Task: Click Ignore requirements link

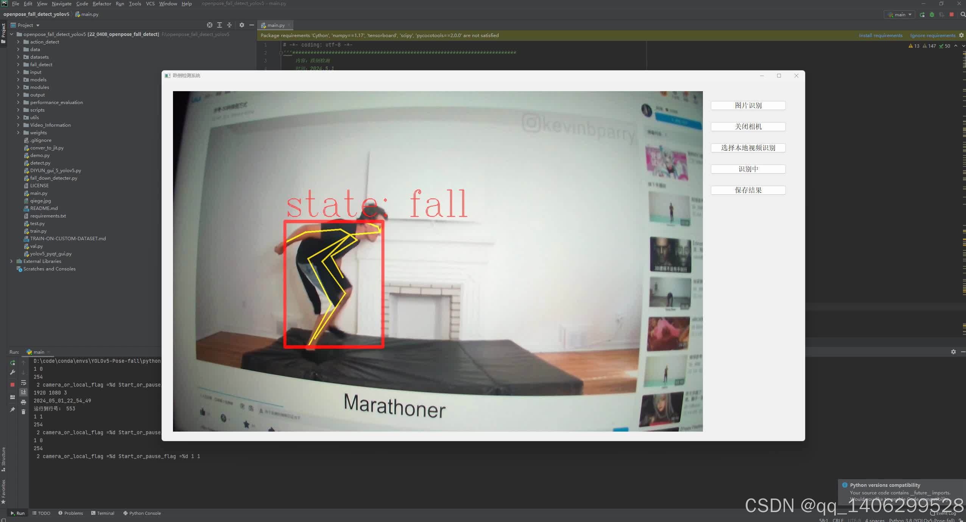Action: 933,35
